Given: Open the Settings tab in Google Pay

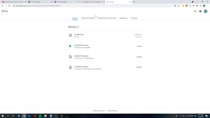Looking at the screenshot, I should (x=134, y=18).
